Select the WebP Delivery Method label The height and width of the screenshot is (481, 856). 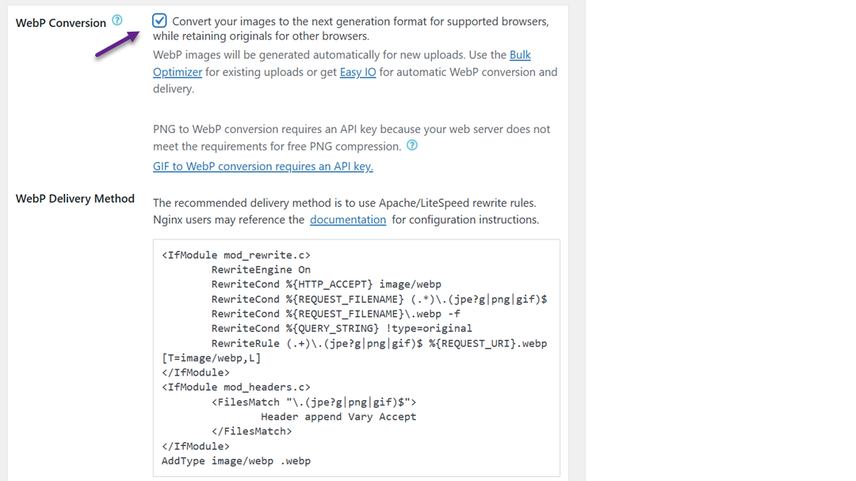pos(75,199)
